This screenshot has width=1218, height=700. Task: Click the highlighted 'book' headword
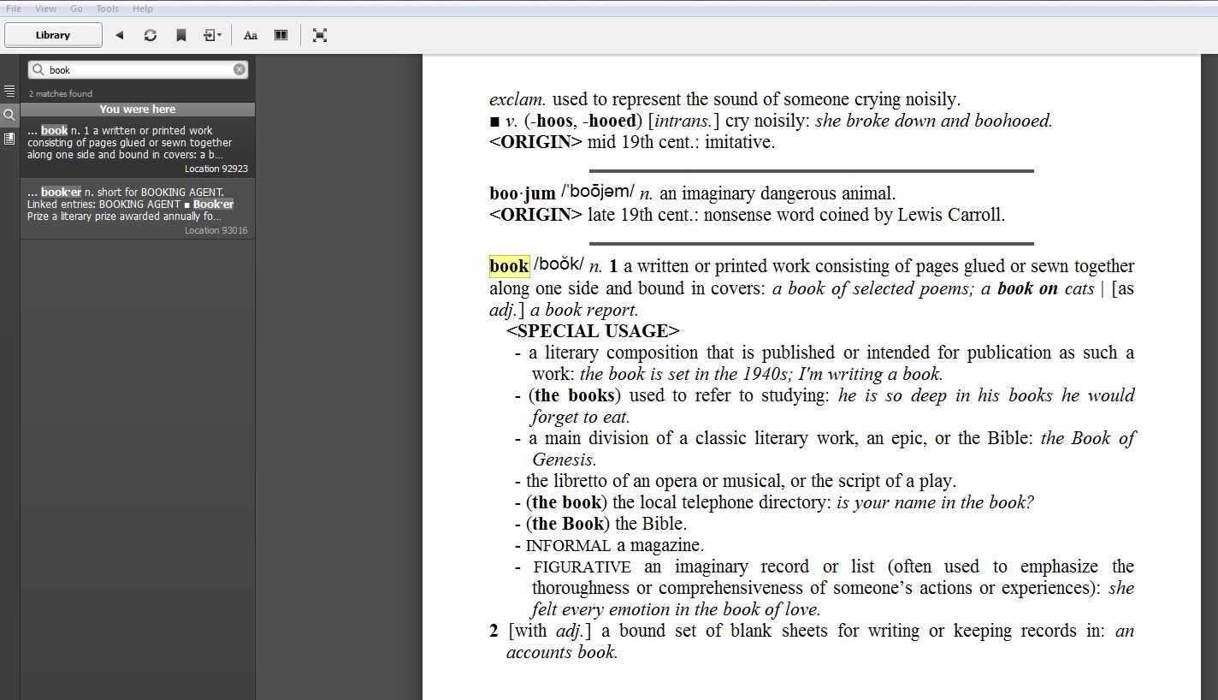click(509, 266)
